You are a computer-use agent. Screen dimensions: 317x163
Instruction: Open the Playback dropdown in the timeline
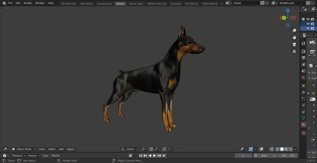pos(19,156)
